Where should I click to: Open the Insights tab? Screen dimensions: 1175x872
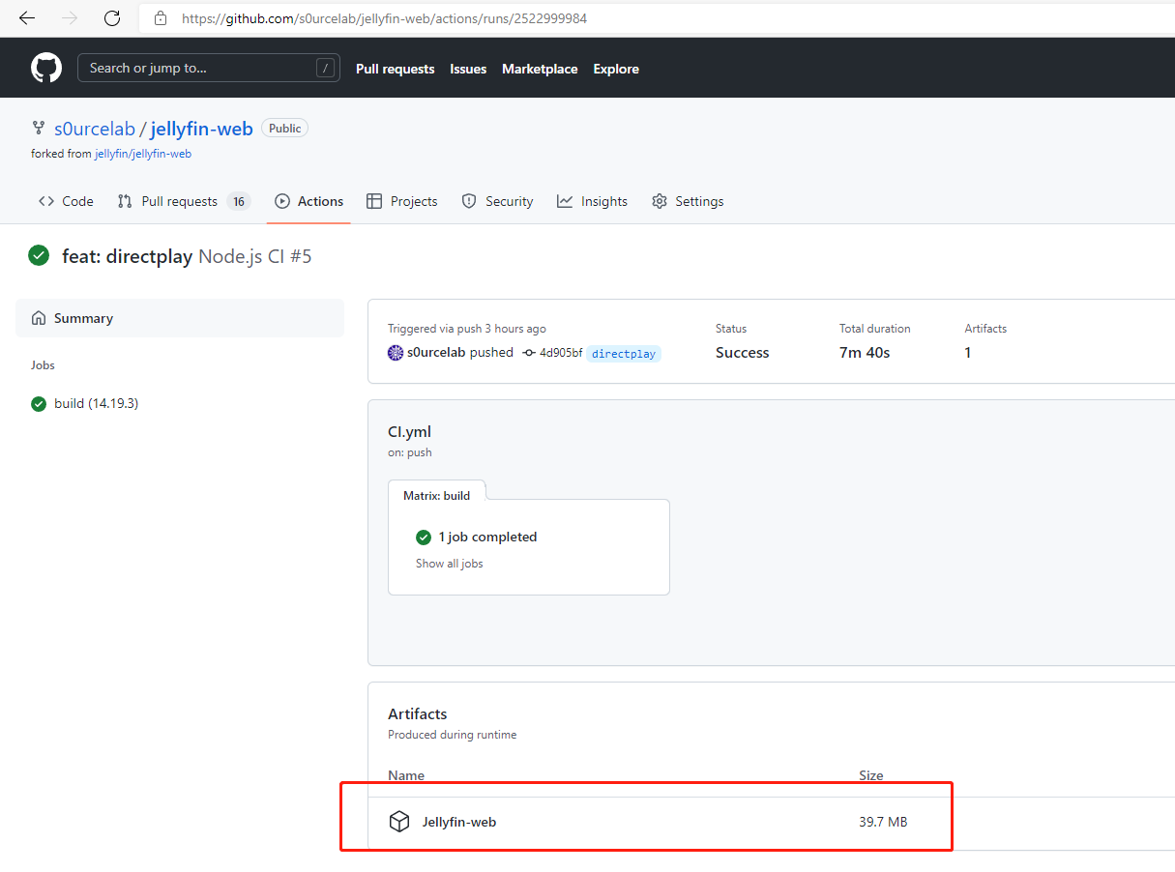[x=593, y=201]
